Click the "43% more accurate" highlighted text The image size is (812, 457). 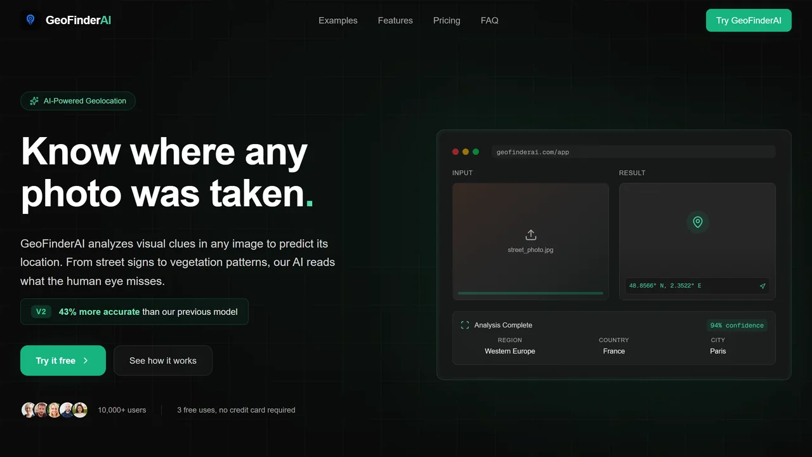pos(99,312)
